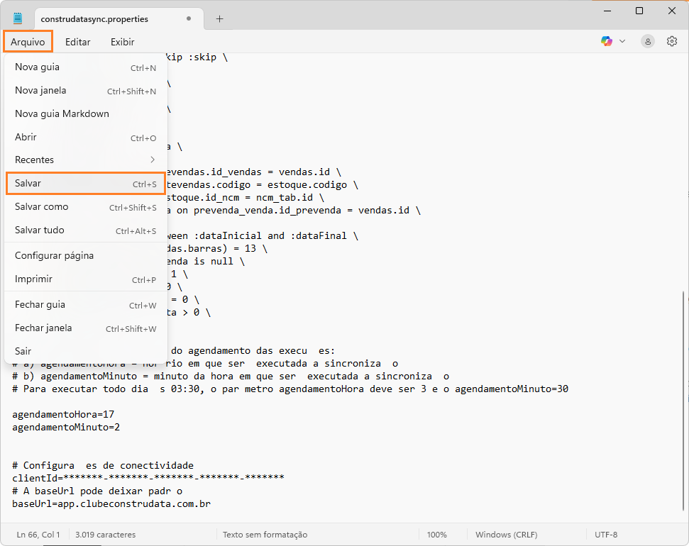Click Abrir to open a file

coord(86,137)
